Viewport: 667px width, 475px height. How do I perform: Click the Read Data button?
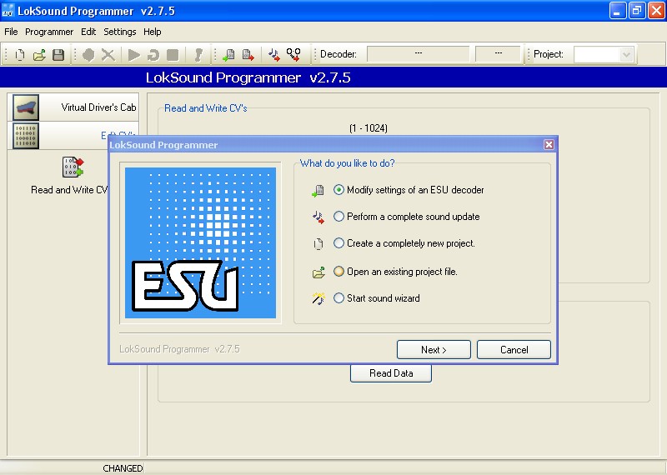[391, 373]
